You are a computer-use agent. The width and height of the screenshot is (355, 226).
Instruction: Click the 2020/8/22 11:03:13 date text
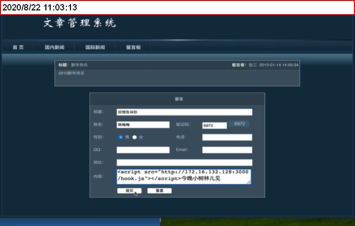point(40,7)
